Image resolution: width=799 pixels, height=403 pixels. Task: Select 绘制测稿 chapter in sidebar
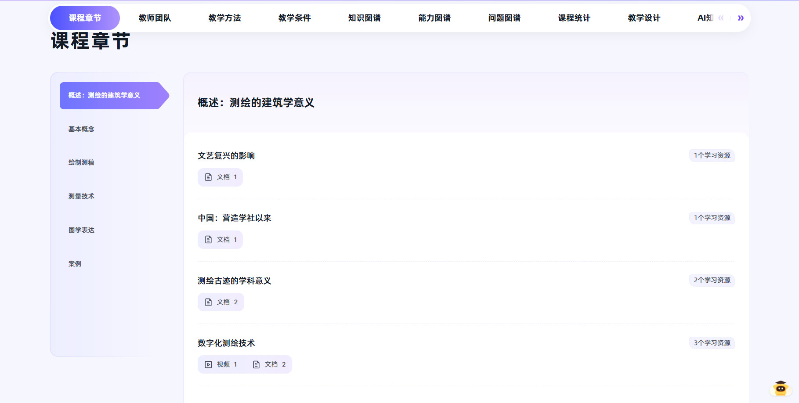pyautogui.click(x=81, y=162)
